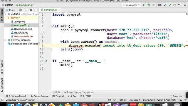Locate current file in project tree
This screenshot has height=106, width=188.
click(20, 10)
